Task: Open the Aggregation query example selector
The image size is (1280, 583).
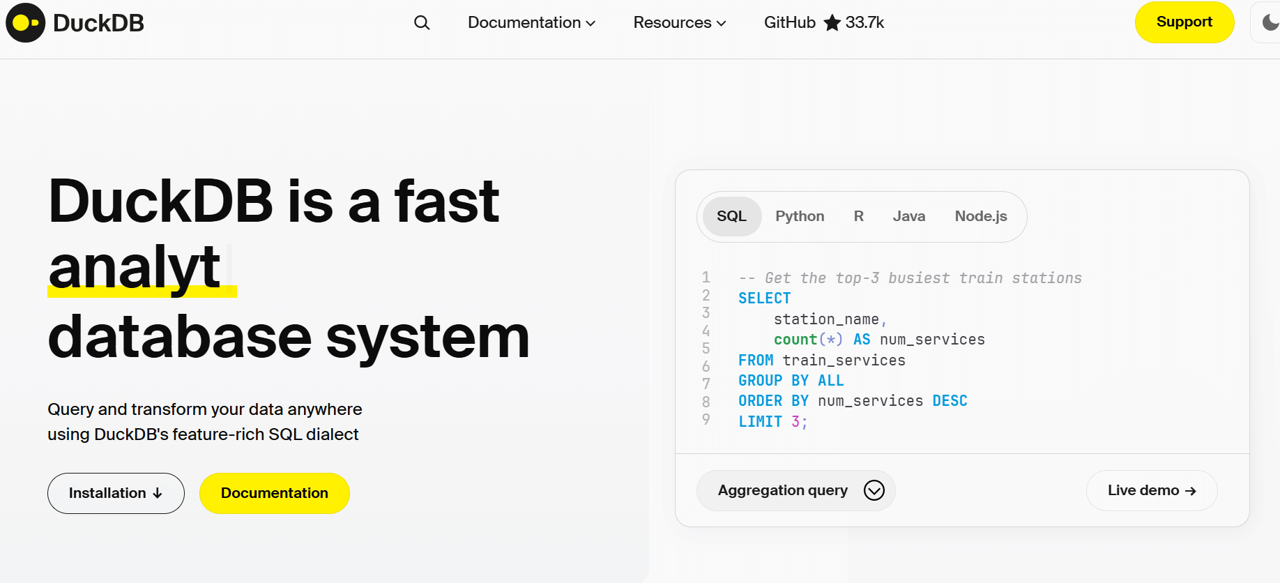Action: point(783,490)
